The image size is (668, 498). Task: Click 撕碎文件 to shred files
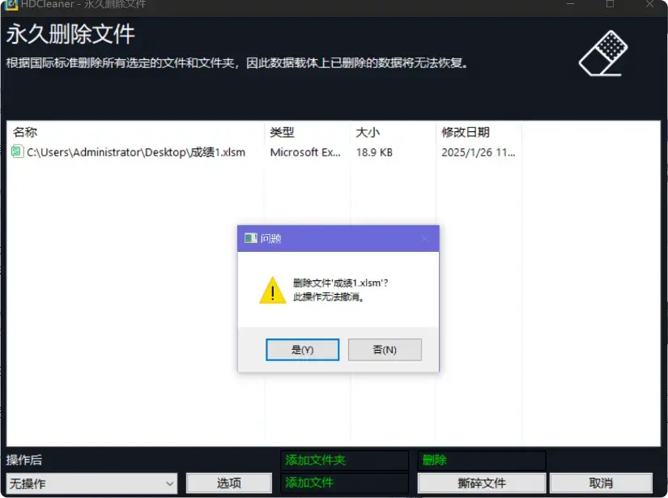pos(484,482)
